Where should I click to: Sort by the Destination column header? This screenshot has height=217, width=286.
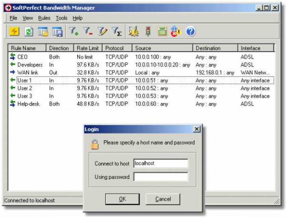[x=215, y=48]
